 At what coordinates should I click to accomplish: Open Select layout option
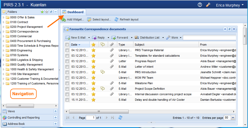[x=99, y=19]
